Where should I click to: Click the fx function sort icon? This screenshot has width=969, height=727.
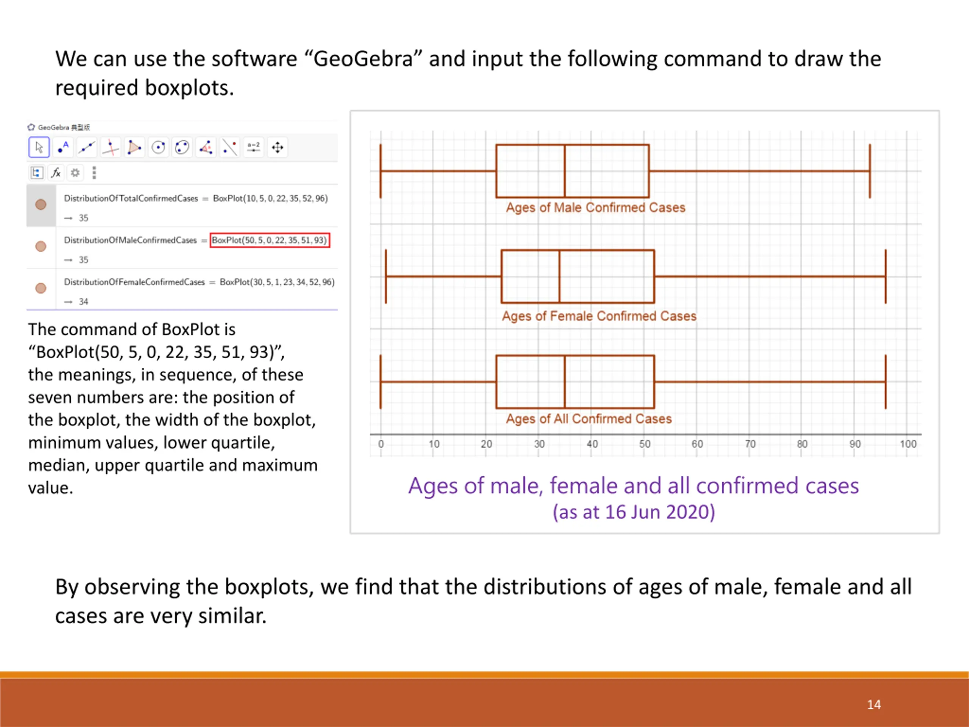56,173
